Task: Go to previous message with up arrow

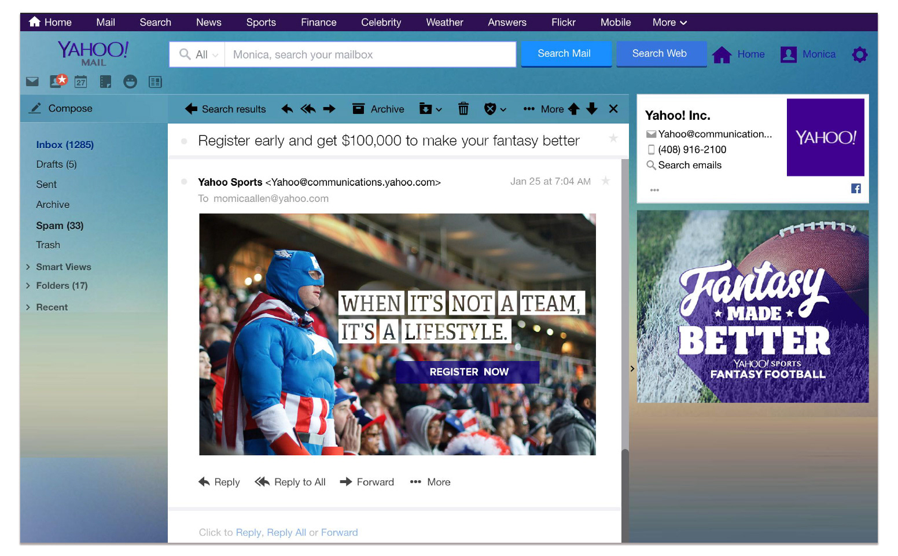Action: (574, 109)
